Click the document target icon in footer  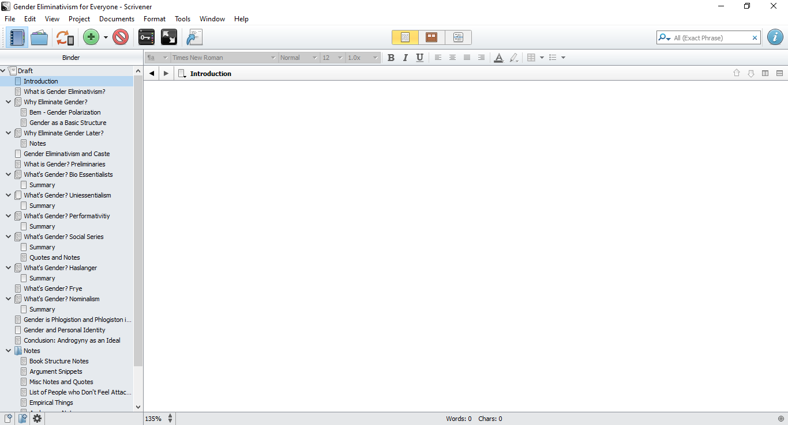coord(781,419)
